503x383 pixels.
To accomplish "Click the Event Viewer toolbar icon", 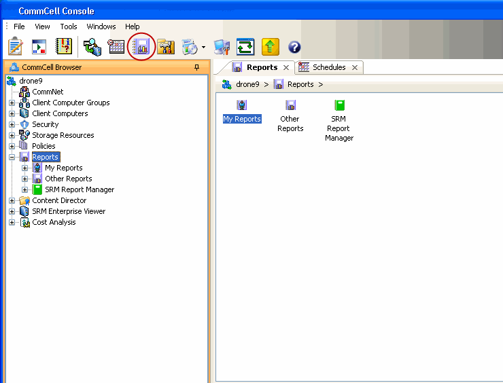I will [39, 47].
